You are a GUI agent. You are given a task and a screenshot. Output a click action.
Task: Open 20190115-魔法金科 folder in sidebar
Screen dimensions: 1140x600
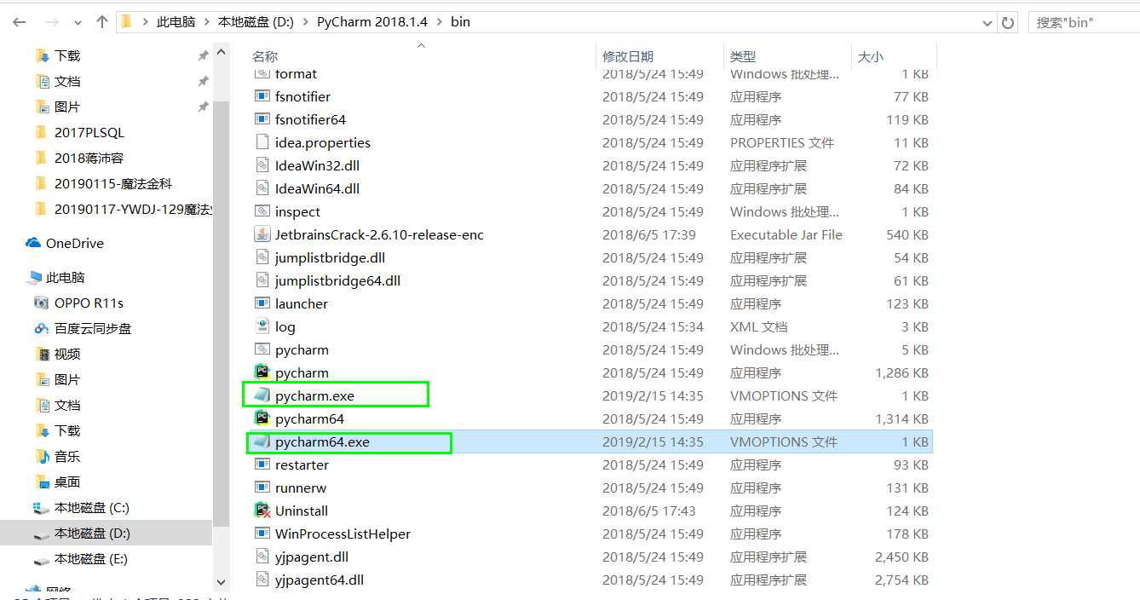point(112,183)
